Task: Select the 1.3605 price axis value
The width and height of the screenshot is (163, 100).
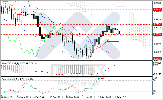Action: pos(157,3)
